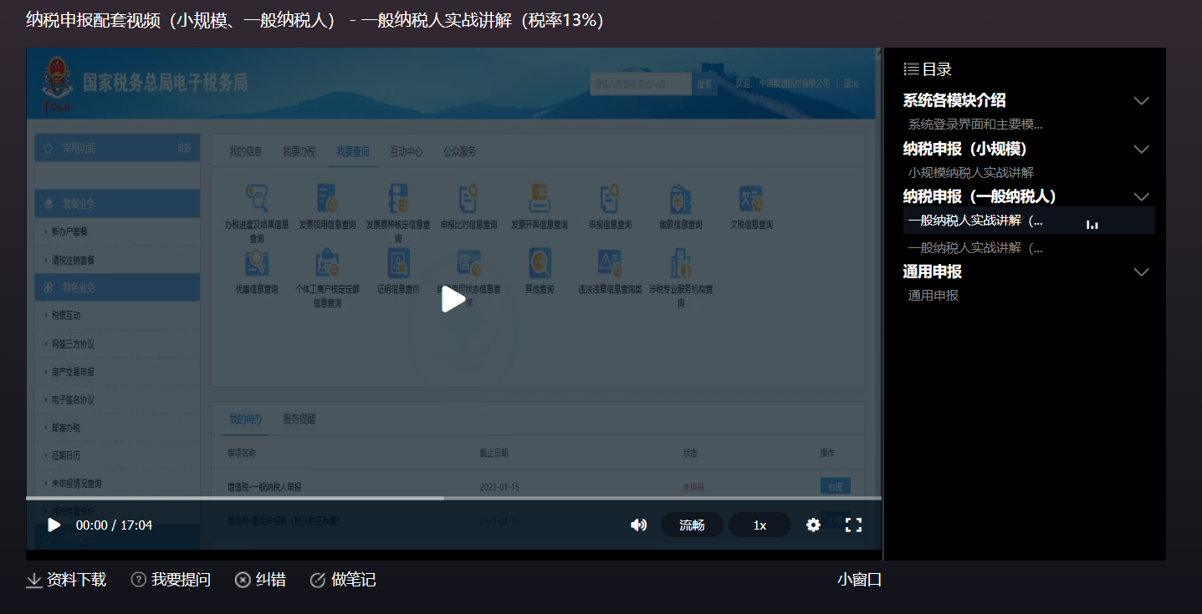Screen dimensions: 1202x614
Task: Mute the video volume speaker icon
Action: point(638,525)
